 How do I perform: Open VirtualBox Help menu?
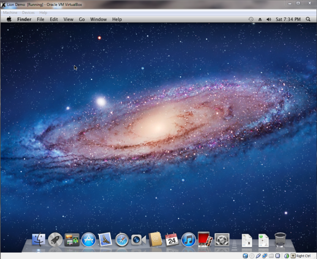pos(43,13)
